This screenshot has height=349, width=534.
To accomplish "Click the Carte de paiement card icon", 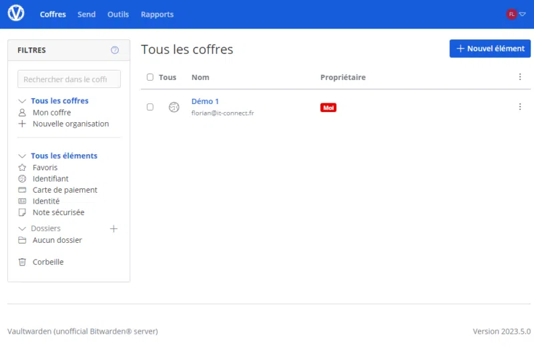I will tap(22, 190).
